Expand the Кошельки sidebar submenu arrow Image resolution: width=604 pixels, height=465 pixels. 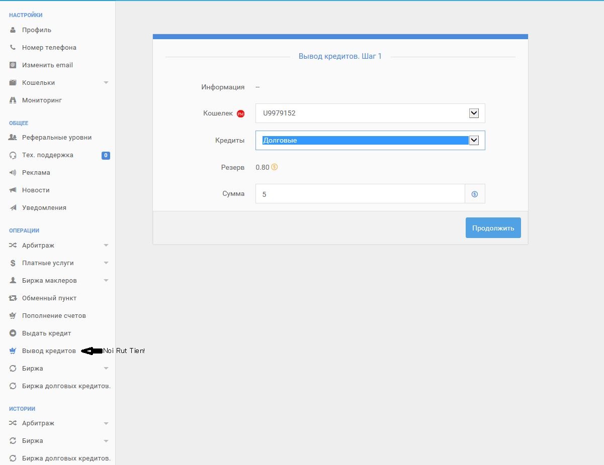pos(106,83)
